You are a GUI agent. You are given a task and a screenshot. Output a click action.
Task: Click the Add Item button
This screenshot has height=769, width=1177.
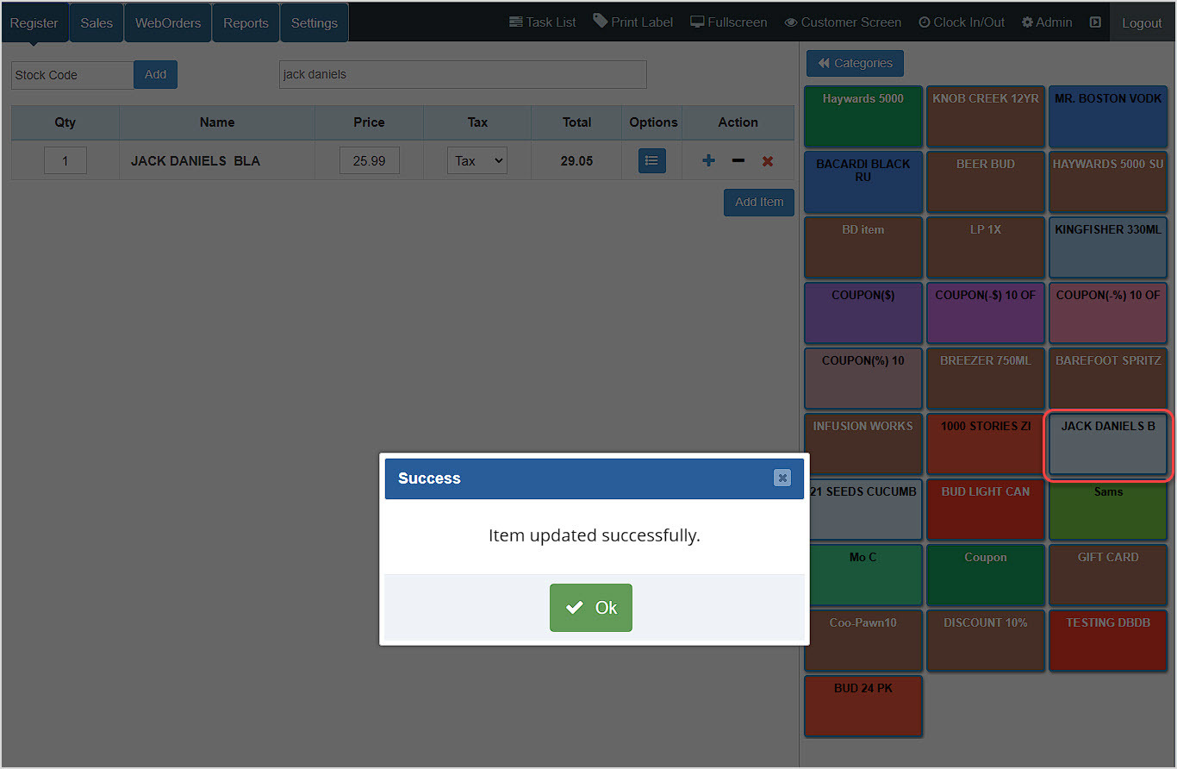tap(758, 202)
